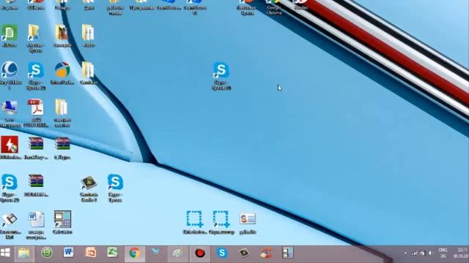
Task: Select the red lightning-bolt desktop icon
Action: click(10, 148)
